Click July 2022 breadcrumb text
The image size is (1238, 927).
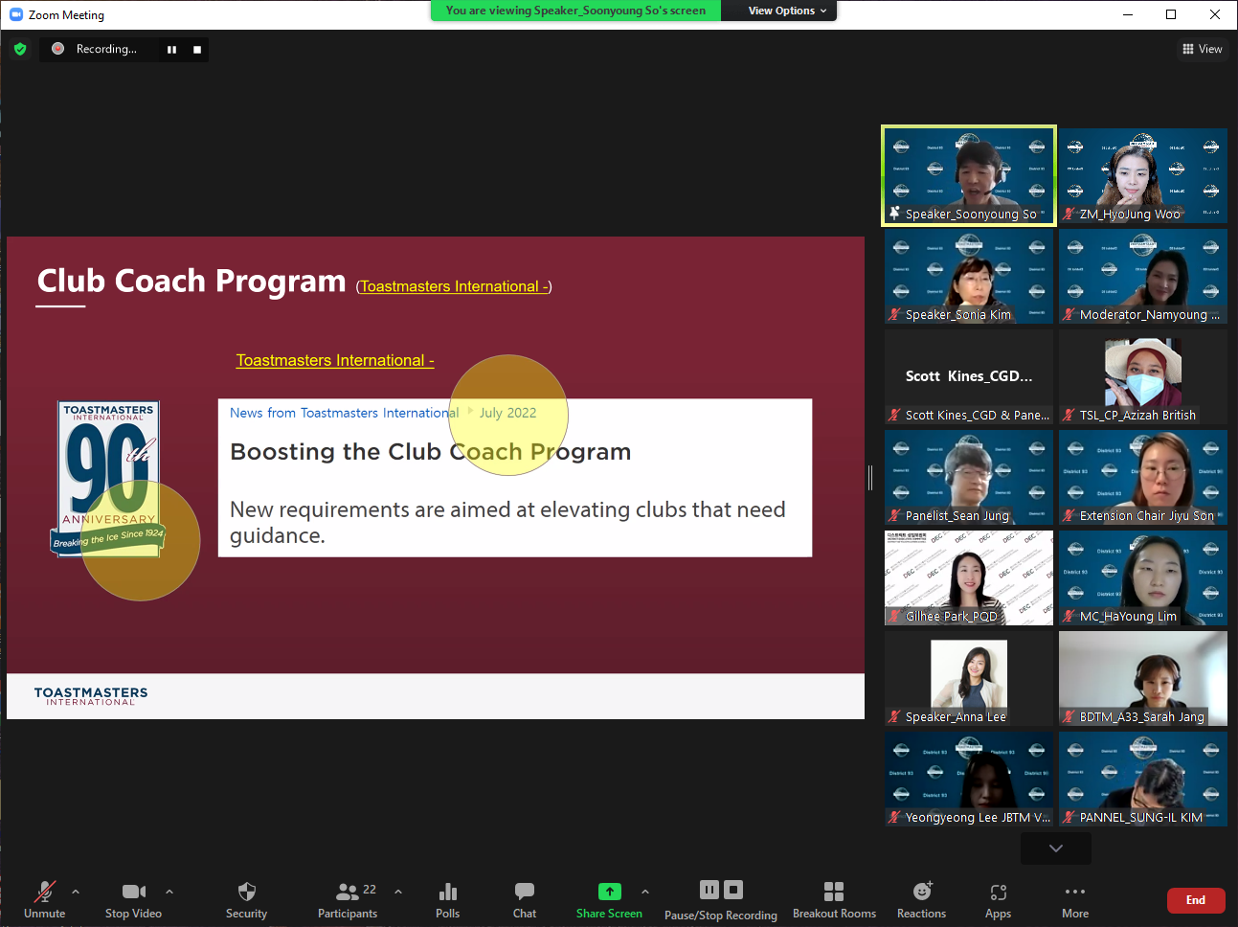point(507,413)
